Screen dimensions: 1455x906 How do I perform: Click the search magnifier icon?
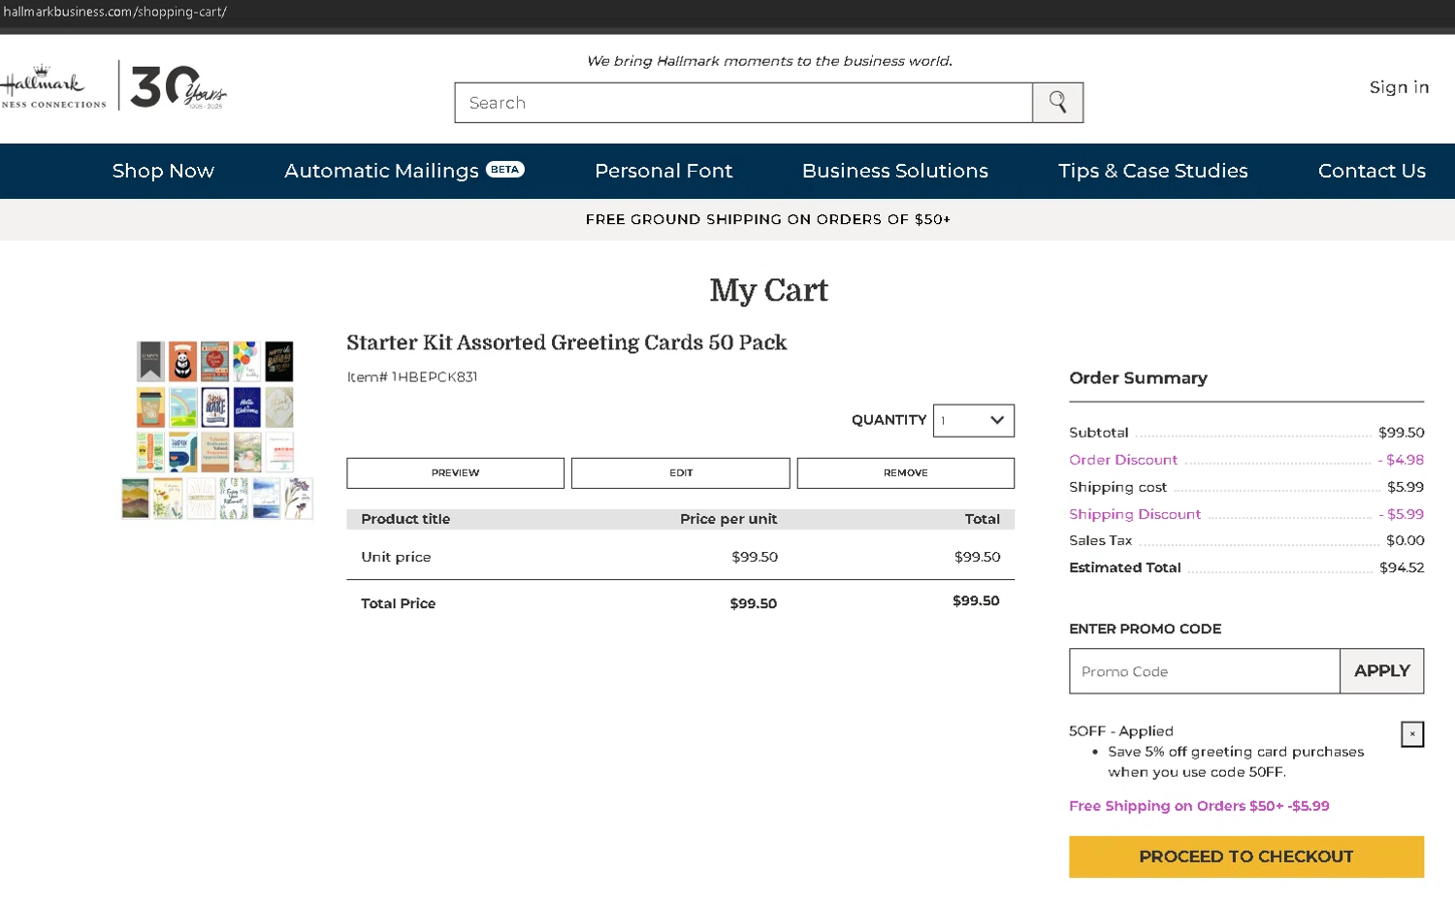[x=1057, y=103]
